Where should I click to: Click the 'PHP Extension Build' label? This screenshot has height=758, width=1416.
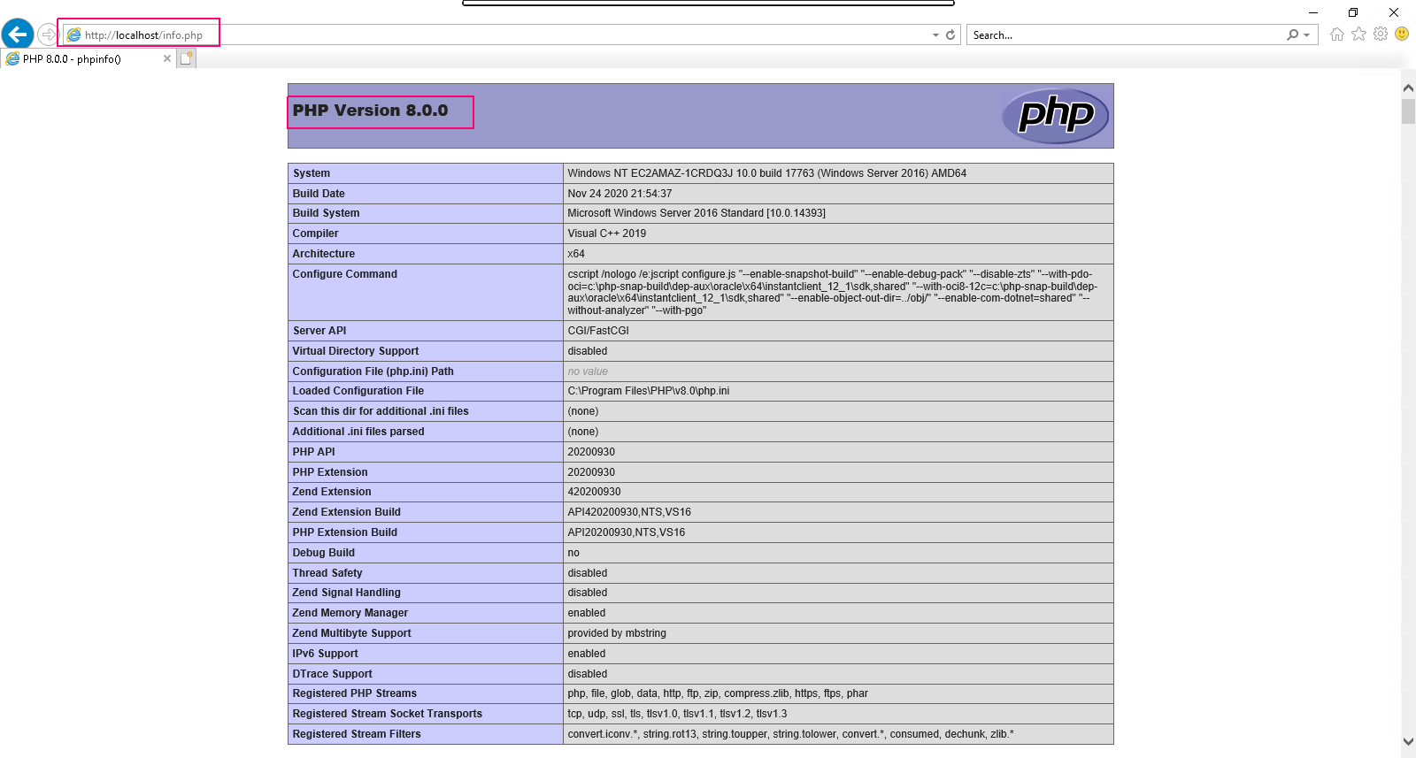[x=344, y=532]
